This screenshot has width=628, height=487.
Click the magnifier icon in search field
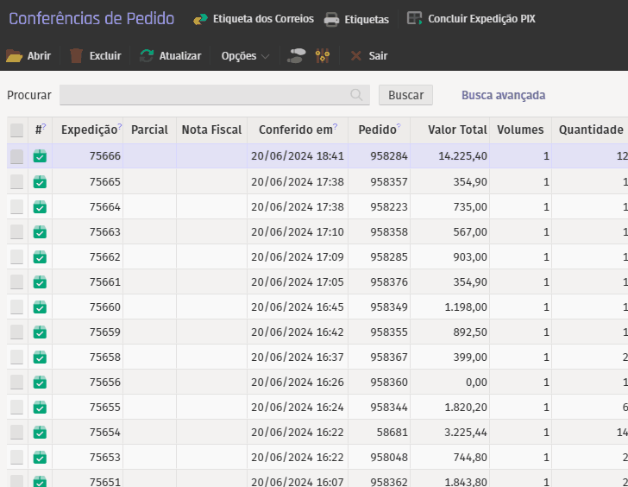click(x=356, y=95)
